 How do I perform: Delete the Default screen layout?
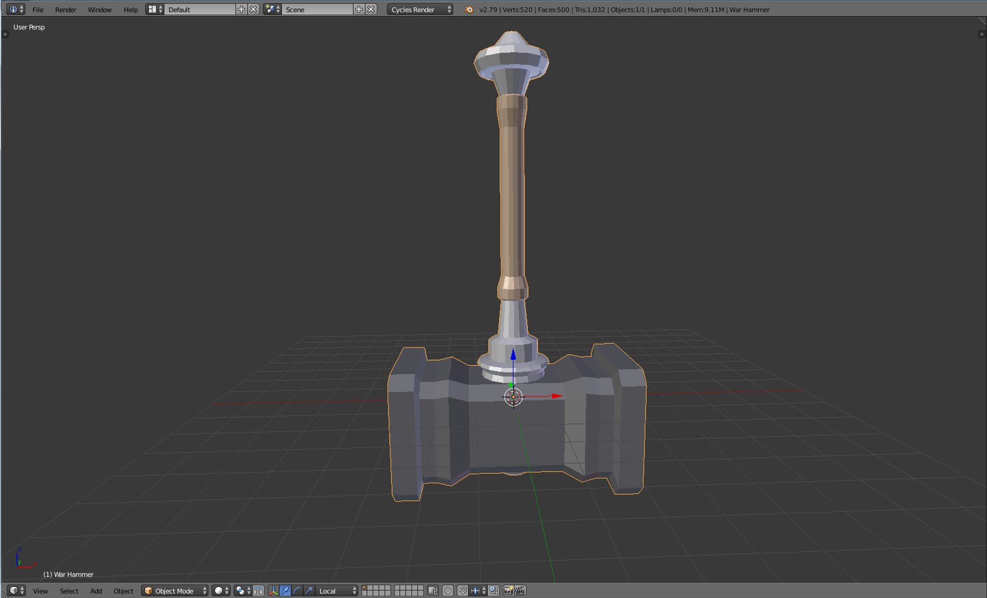tap(253, 9)
